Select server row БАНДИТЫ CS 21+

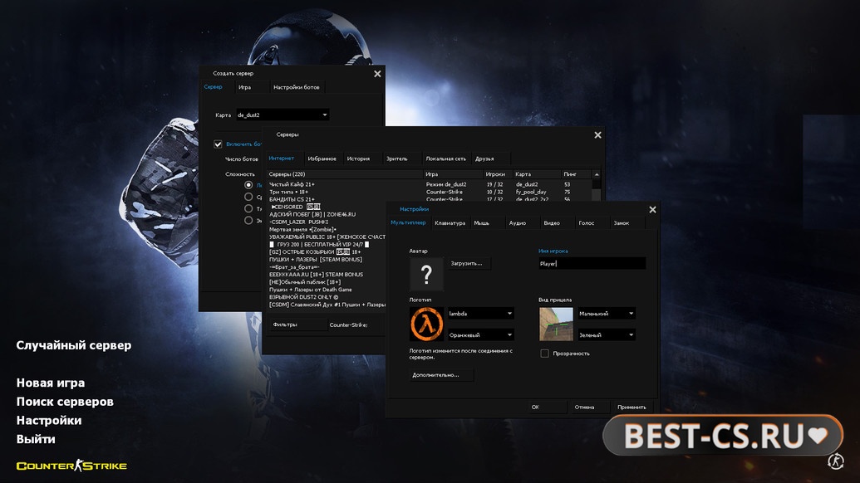click(430, 199)
